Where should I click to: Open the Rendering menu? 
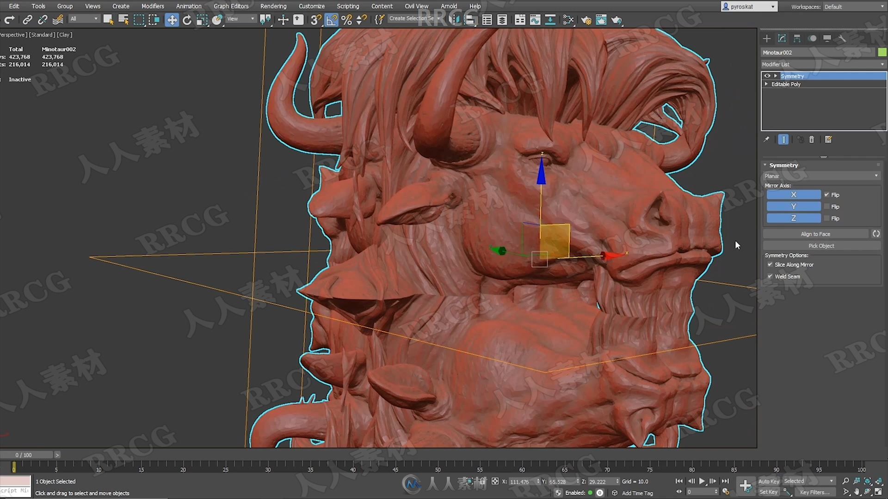[273, 6]
